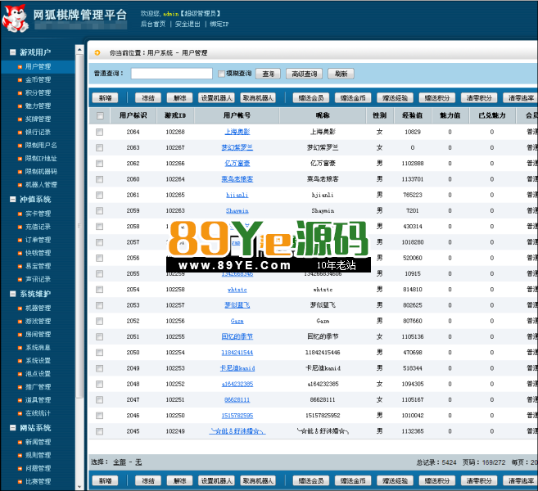The image size is (538, 491).
Task: Check the row checkbox for user 2064
Action: coord(100,132)
